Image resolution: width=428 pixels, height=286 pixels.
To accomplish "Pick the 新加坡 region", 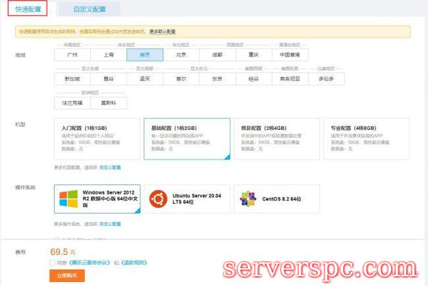I will 72,78.
